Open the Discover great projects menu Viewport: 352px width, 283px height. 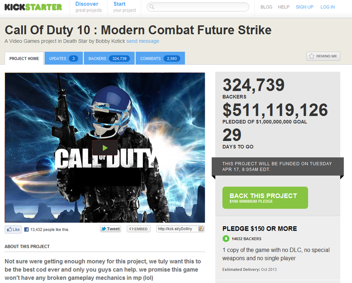[89, 7]
